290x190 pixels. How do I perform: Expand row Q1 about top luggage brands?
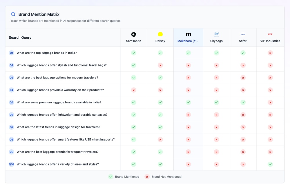coord(46,53)
